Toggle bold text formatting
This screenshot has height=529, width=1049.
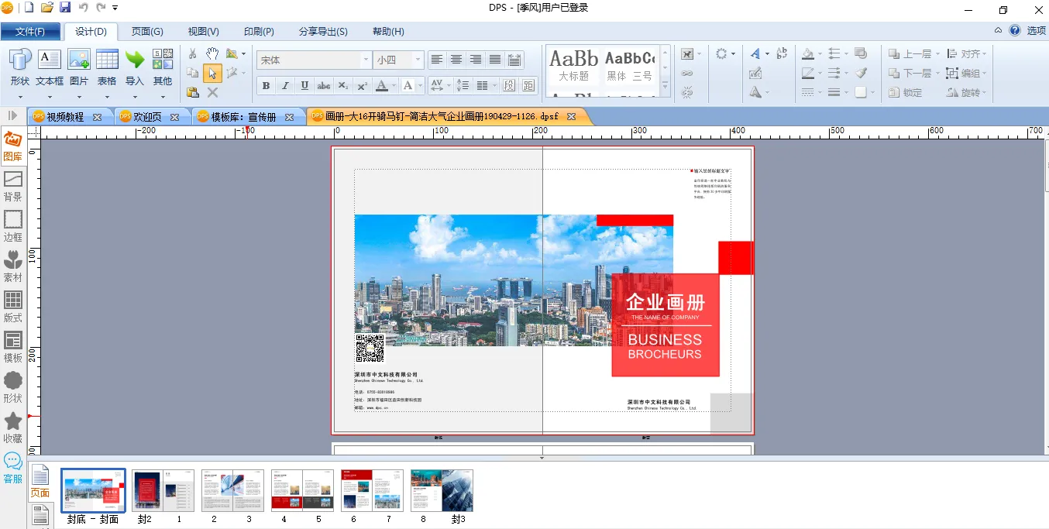267,85
